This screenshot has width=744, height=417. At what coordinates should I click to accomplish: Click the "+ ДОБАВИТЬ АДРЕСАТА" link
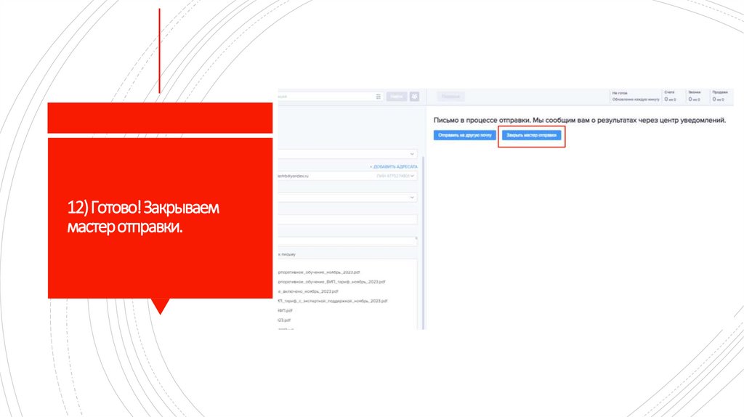(x=393, y=167)
